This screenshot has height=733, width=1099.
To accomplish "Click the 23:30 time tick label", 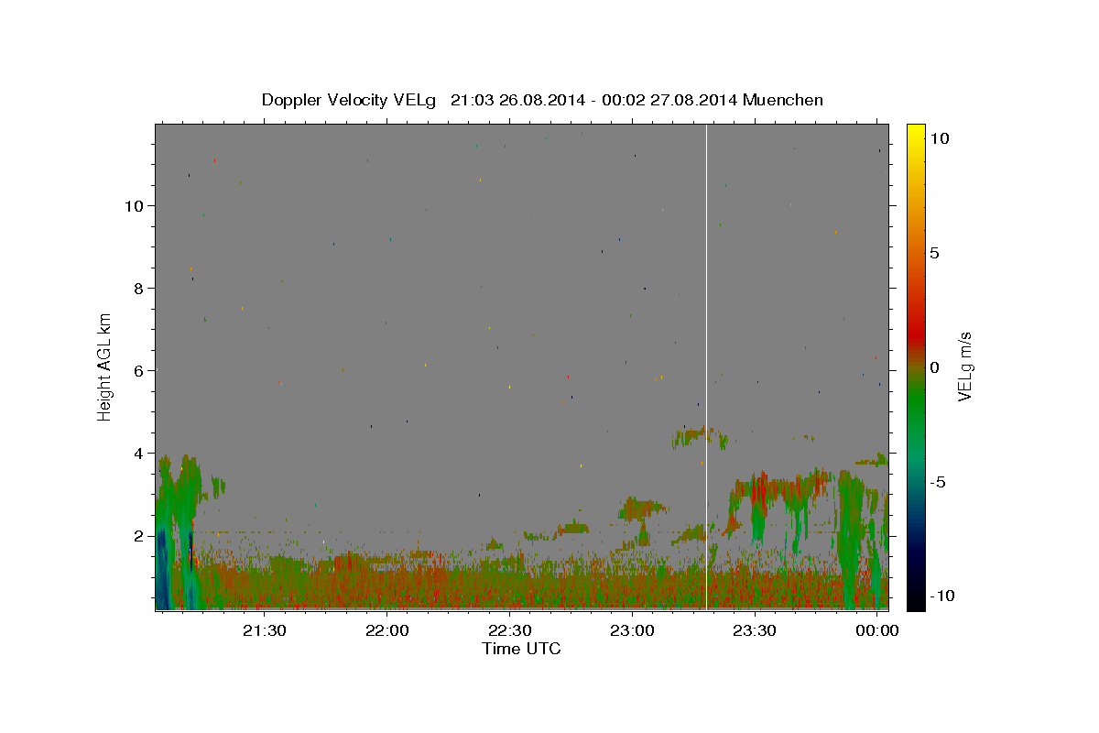I will coord(754,631).
